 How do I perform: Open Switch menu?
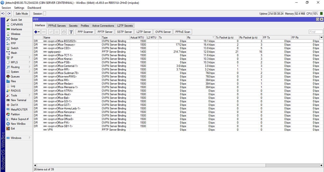point(15,48)
